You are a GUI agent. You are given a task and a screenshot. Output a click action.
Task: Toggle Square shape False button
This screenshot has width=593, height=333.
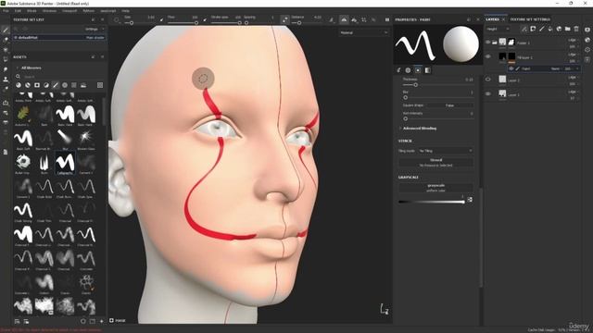pos(449,105)
